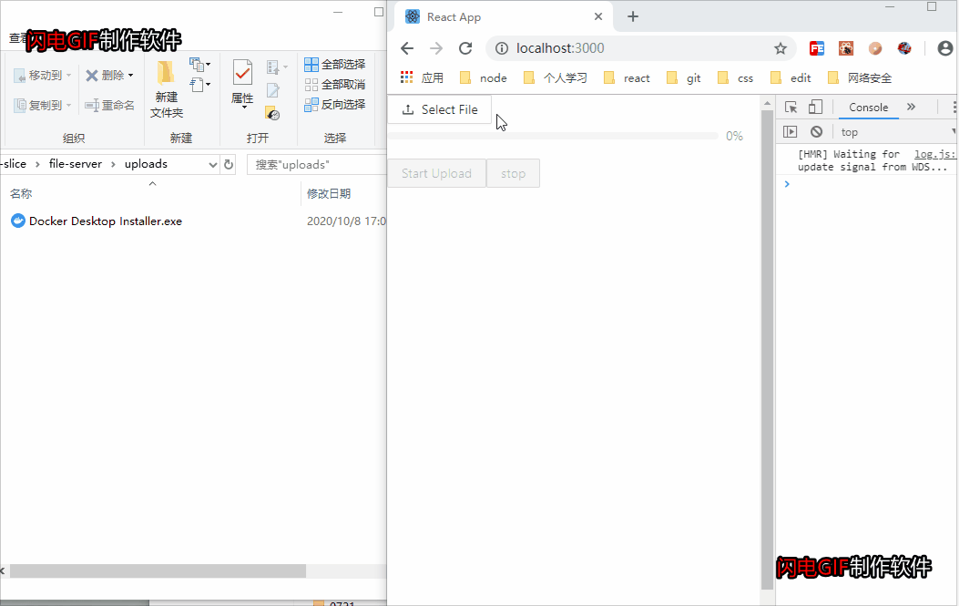Select the React App browser tab
959x606 pixels.
click(x=502, y=16)
